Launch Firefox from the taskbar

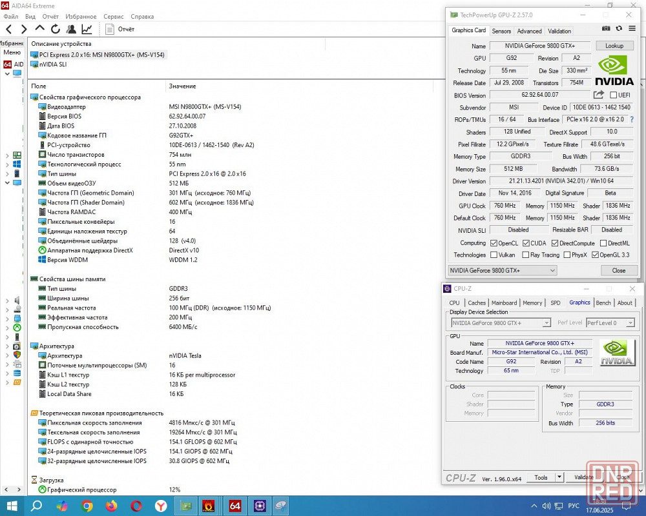pos(111,506)
